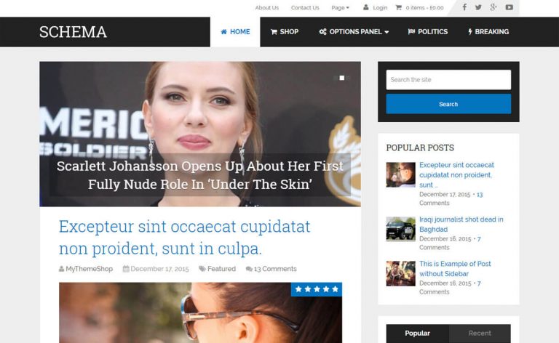The height and width of the screenshot is (343, 559).
Task: Click the Google Plus icon
Action: (493, 7)
